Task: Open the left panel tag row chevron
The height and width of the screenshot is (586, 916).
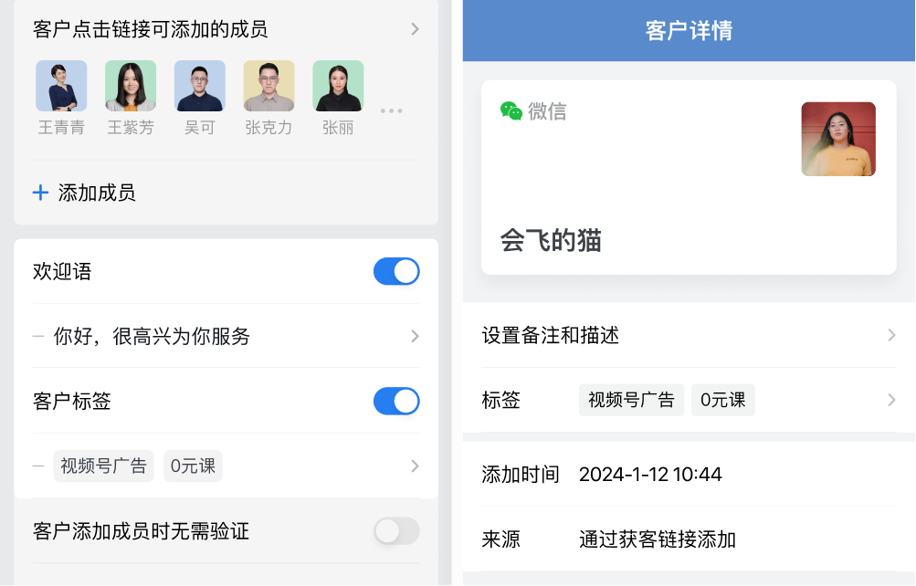Action: point(415,466)
